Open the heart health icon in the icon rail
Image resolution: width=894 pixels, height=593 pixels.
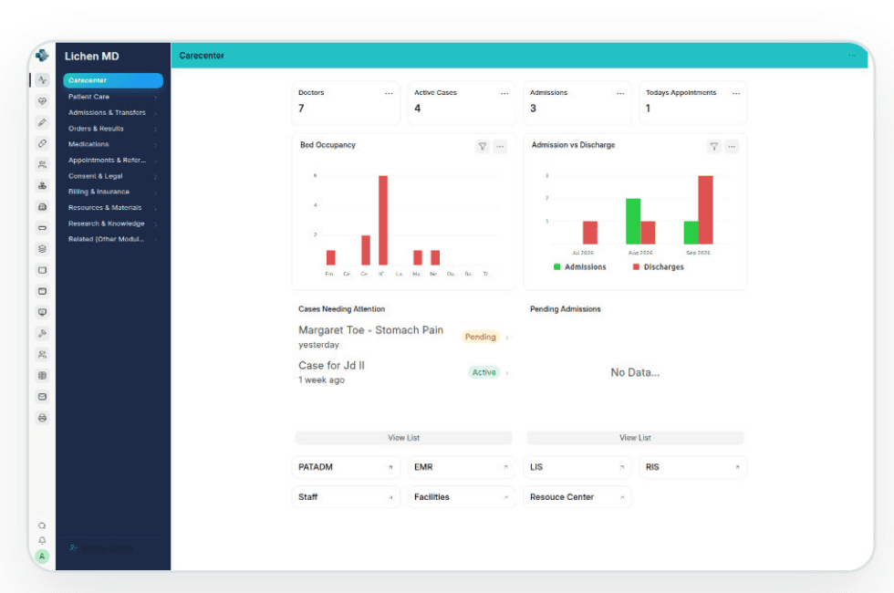(42, 101)
